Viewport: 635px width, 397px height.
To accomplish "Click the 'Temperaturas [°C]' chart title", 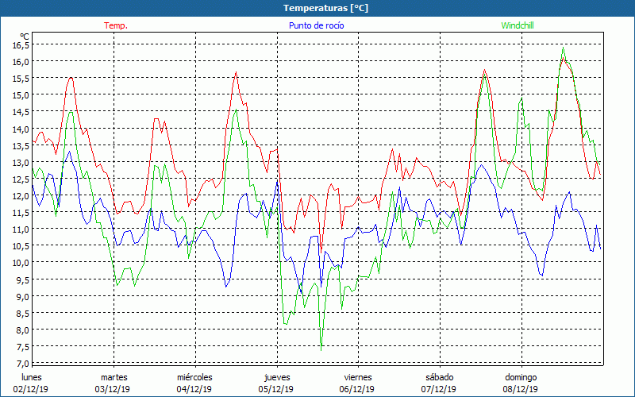I will point(325,8).
